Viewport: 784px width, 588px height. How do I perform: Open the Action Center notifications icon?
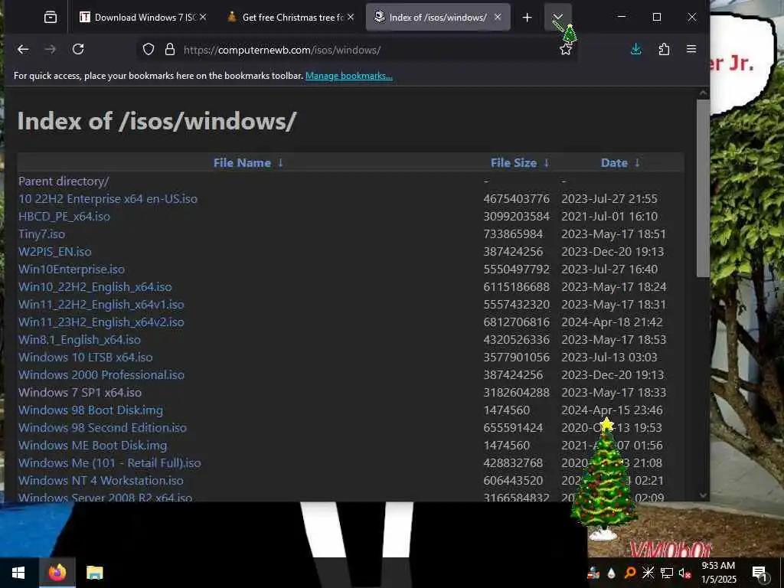click(759, 573)
